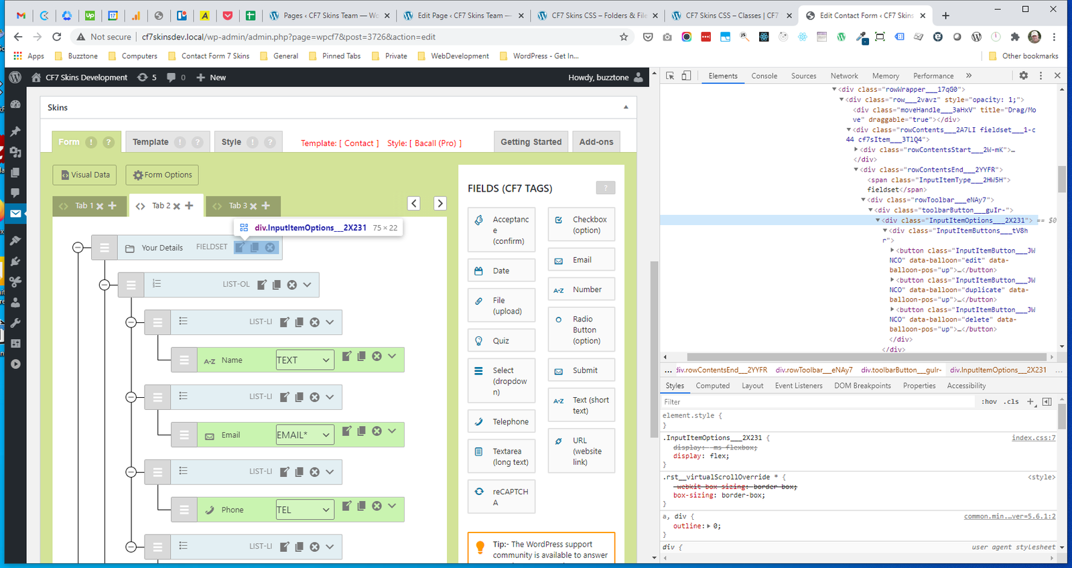
Task: Toggle the device toolbar in DevTools
Action: (x=686, y=76)
